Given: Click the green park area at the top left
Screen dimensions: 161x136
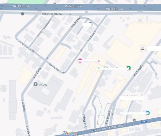Looking at the screenshot, I should click(x=27, y=2).
